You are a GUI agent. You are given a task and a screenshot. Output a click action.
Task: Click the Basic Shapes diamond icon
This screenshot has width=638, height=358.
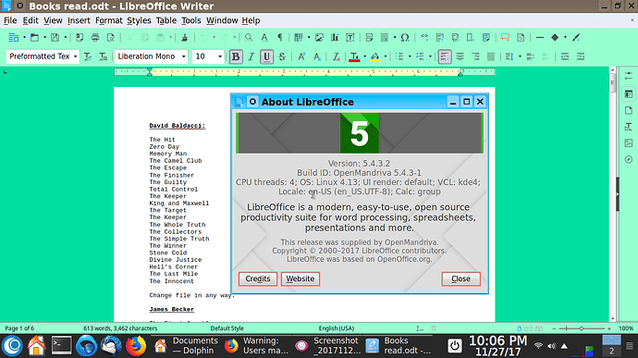(555, 38)
